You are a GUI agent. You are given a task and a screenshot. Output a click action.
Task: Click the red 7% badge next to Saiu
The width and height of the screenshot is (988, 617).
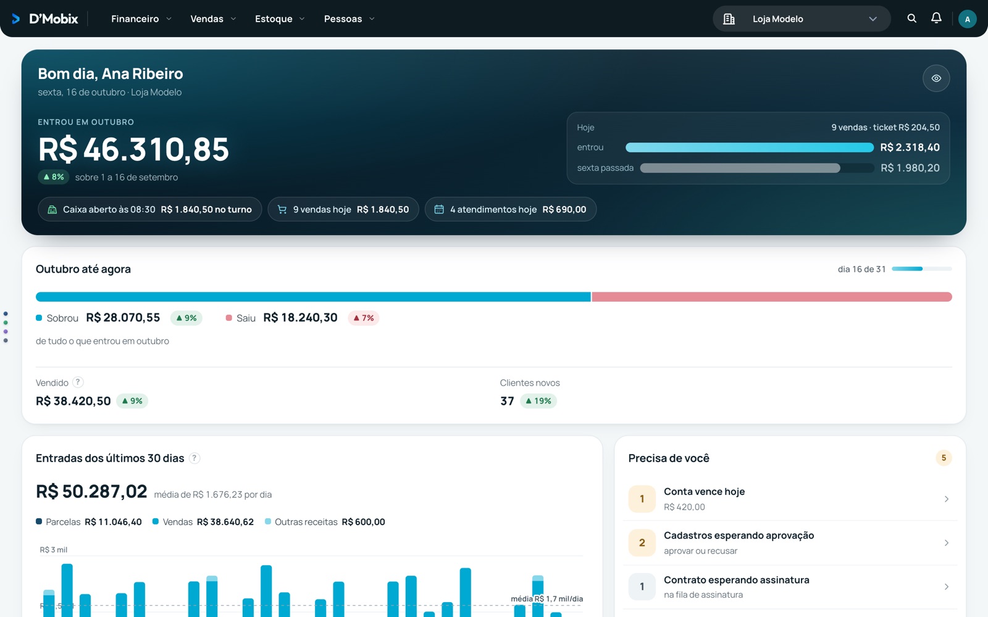click(364, 318)
